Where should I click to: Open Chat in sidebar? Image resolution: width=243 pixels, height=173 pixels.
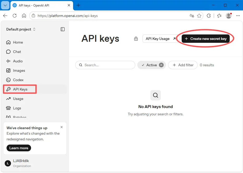coord(35,52)
